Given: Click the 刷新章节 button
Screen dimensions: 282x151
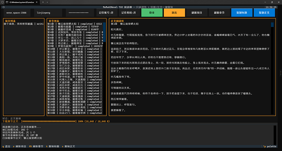Looking at the screenshot, I should click(219, 13).
